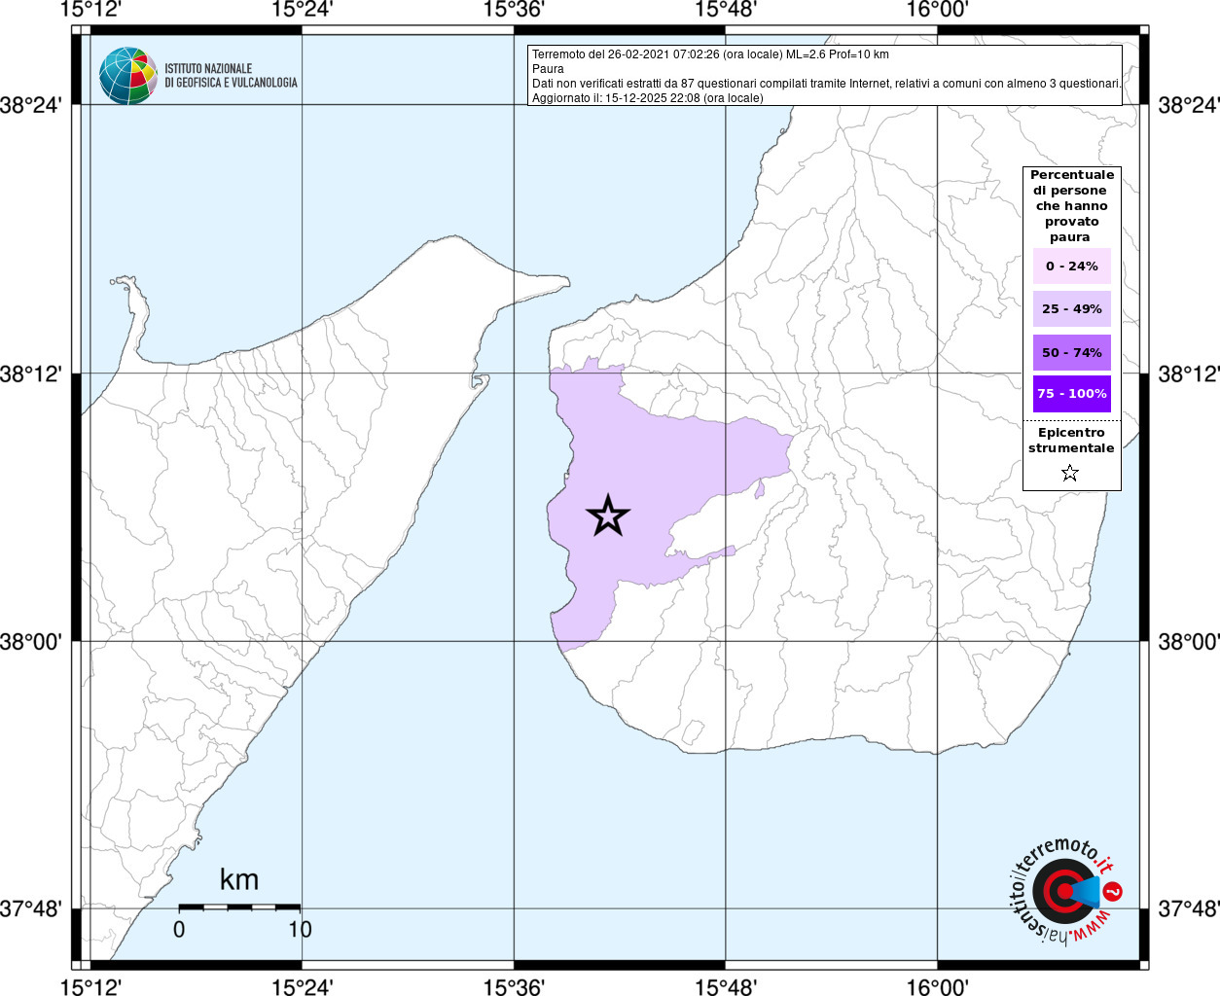
Task: Click the top axis label 16°00'
Action: click(x=937, y=10)
